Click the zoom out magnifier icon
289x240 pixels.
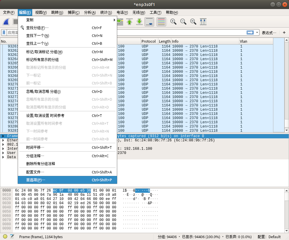(x=183, y=22)
